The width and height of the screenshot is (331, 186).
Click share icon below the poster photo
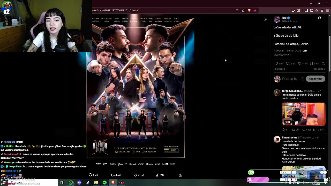click(180, 175)
